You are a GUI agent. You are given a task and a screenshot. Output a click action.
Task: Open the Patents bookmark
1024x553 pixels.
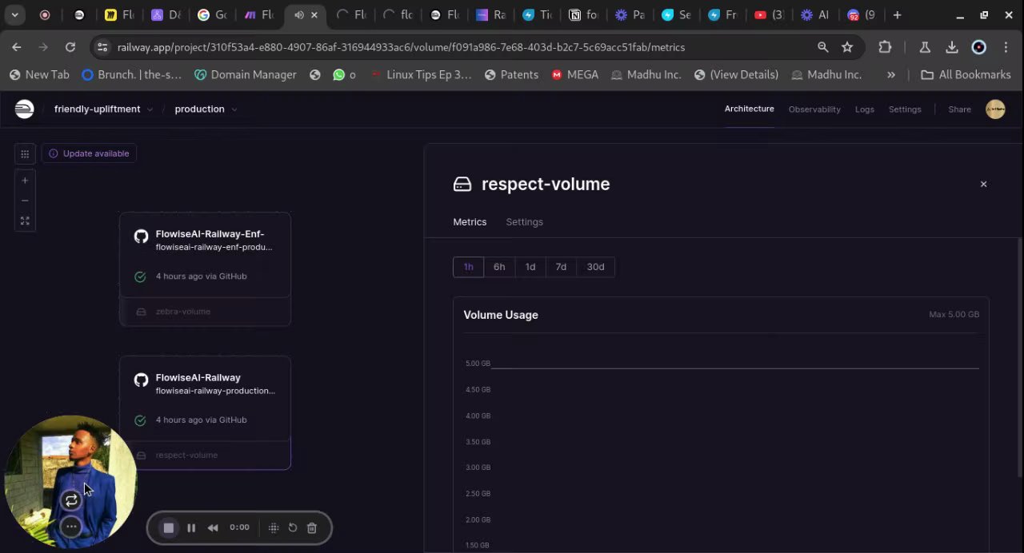tap(511, 74)
